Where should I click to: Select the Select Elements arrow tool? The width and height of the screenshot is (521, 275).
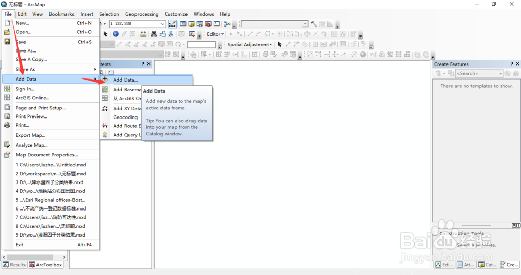click(105, 34)
